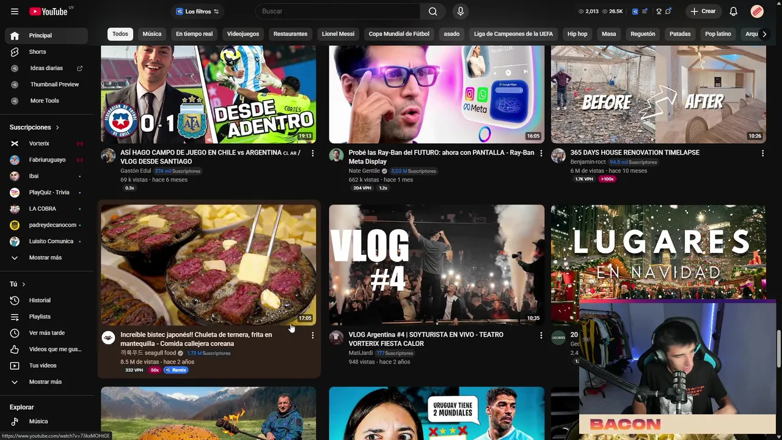Open Tus videos in sidebar
This screenshot has width=782, height=440.
(x=48, y=365)
